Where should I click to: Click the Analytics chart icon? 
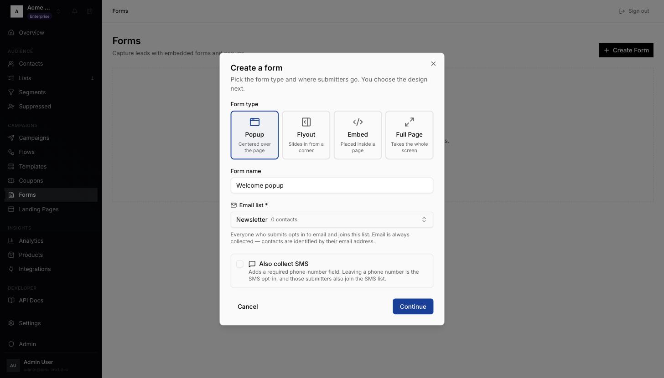pos(11,241)
